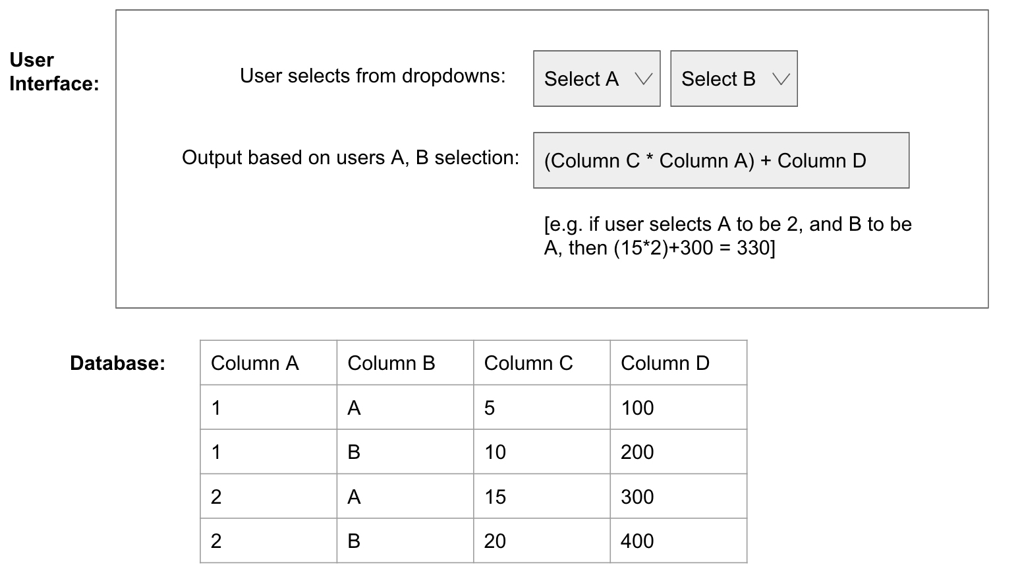The height and width of the screenshot is (571, 1020).
Task: Click the Column C cell showing 10
Action: [x=541, y=452]
